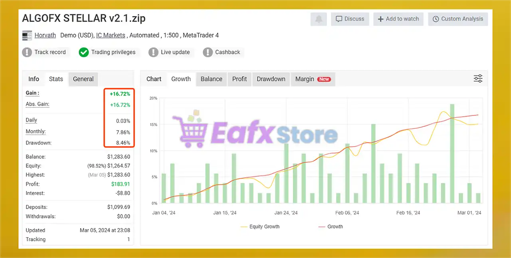Select the Profit chart tab

click(240, 79)
